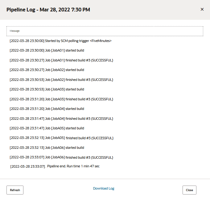
Task: Select the 'Job [JobA05] finished build #3' line
Action: click(x=61, y=138)
